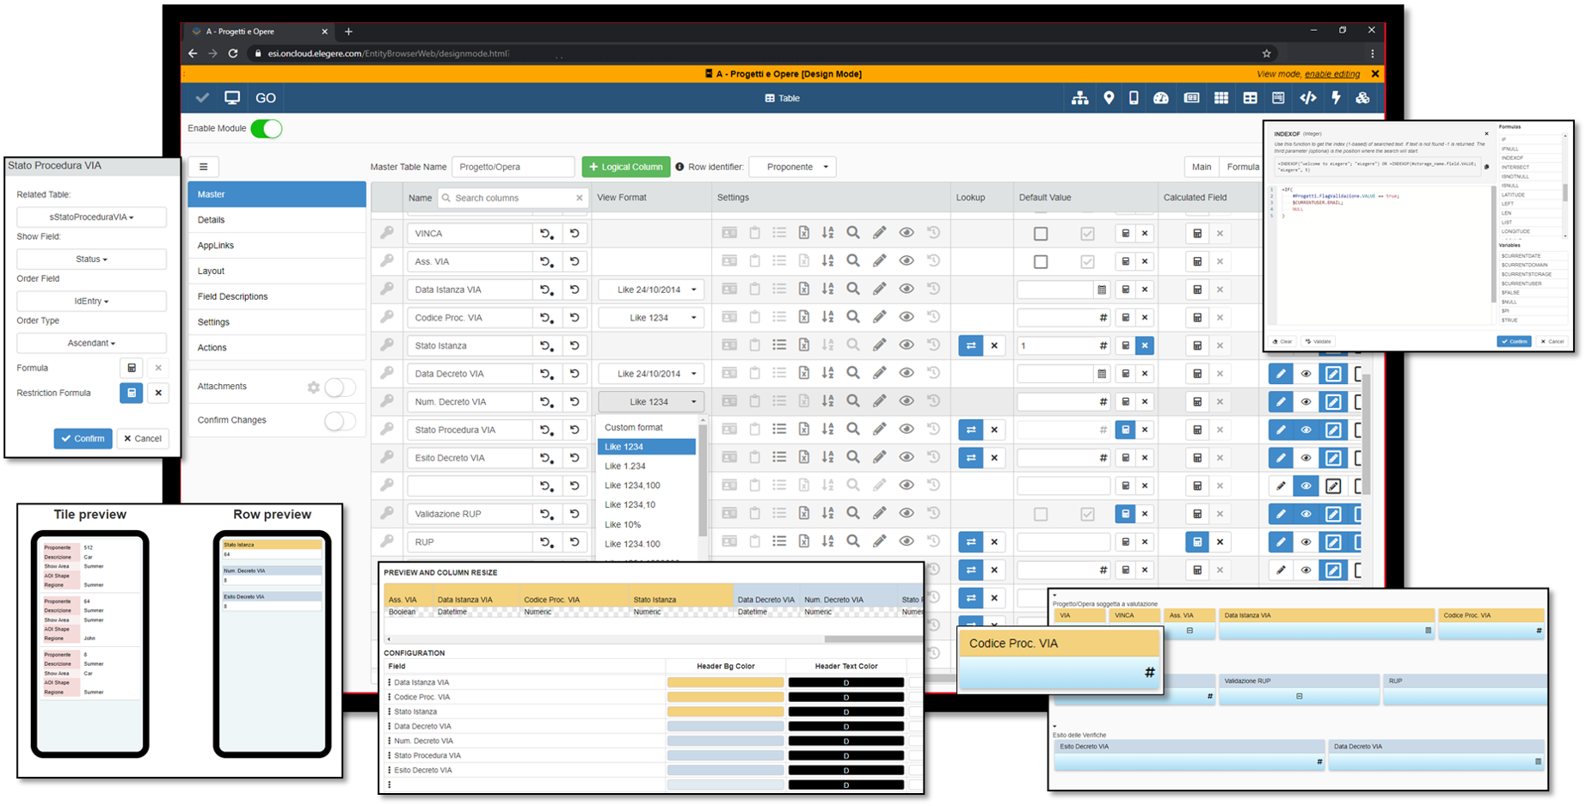Select Custom format from the format menu
The image size is (1586, 806).
(x=632, y=427)
